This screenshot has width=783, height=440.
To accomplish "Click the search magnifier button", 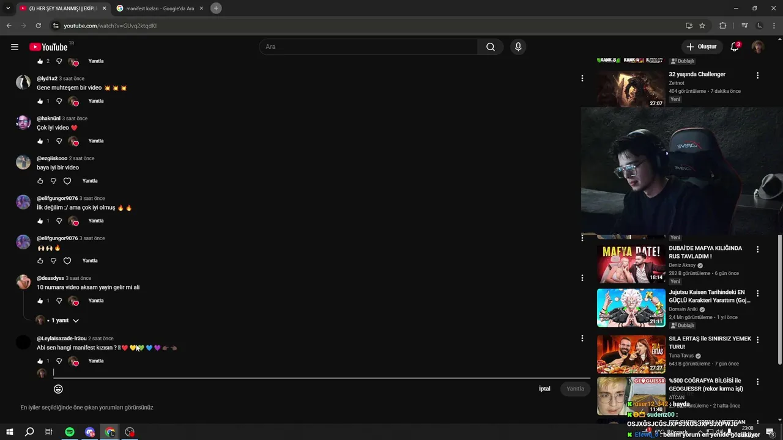I will pos(491,47).
